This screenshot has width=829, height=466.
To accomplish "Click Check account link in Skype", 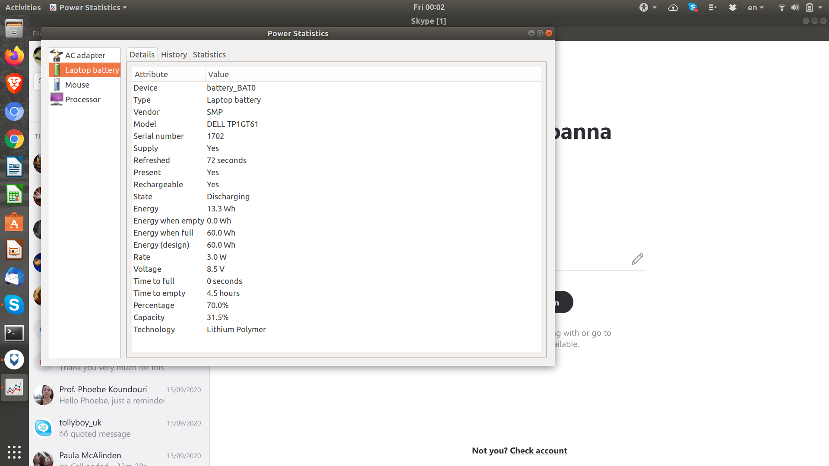I will pos(538,450).
